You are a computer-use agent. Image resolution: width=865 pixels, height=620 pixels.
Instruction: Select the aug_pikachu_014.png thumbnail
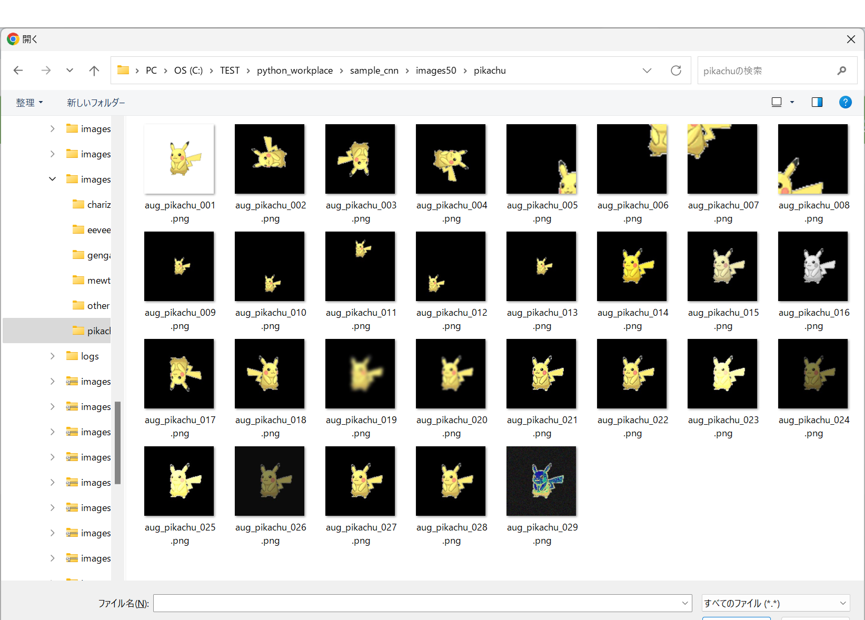click(632, 266)
